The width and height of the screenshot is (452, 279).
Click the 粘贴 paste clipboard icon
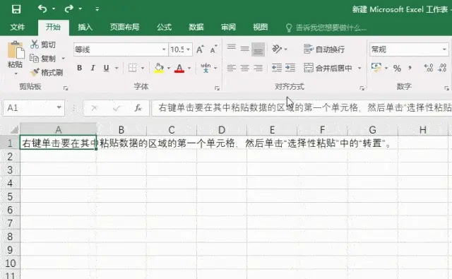click(16, 50)
